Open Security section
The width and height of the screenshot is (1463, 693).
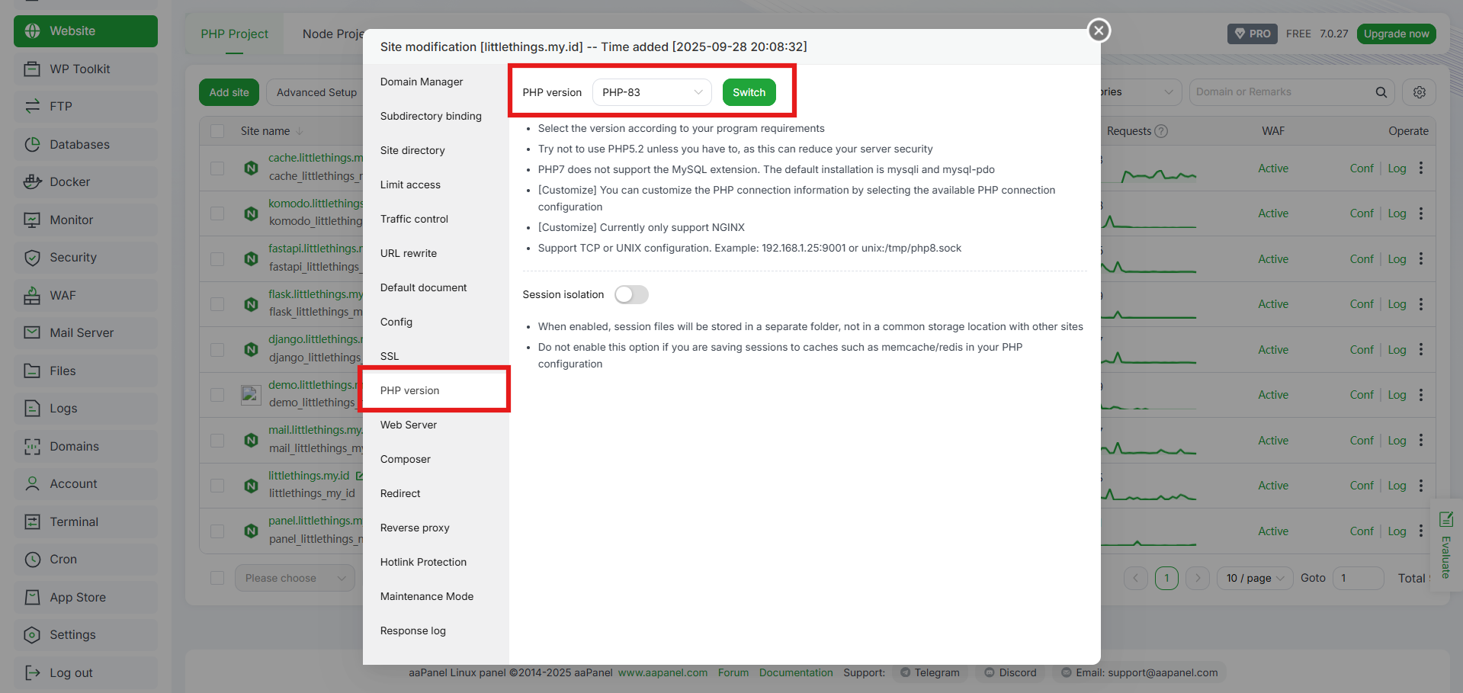click(85, 258)
